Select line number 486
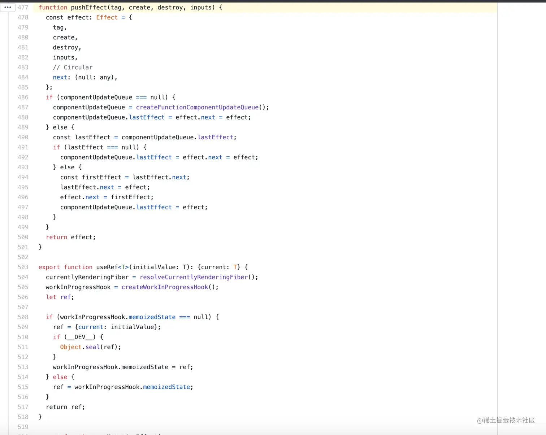The height and width of the screenshot is (435, 546). [x=23, y=97]
